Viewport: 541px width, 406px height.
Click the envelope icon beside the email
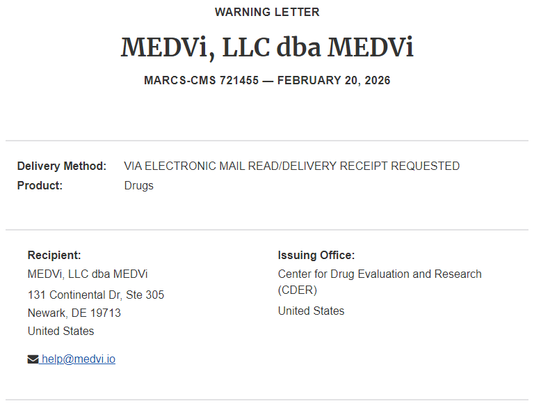click(x=33, y=359)
